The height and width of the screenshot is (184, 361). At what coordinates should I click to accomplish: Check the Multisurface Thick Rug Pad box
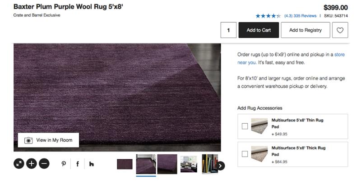pos(245,154)
